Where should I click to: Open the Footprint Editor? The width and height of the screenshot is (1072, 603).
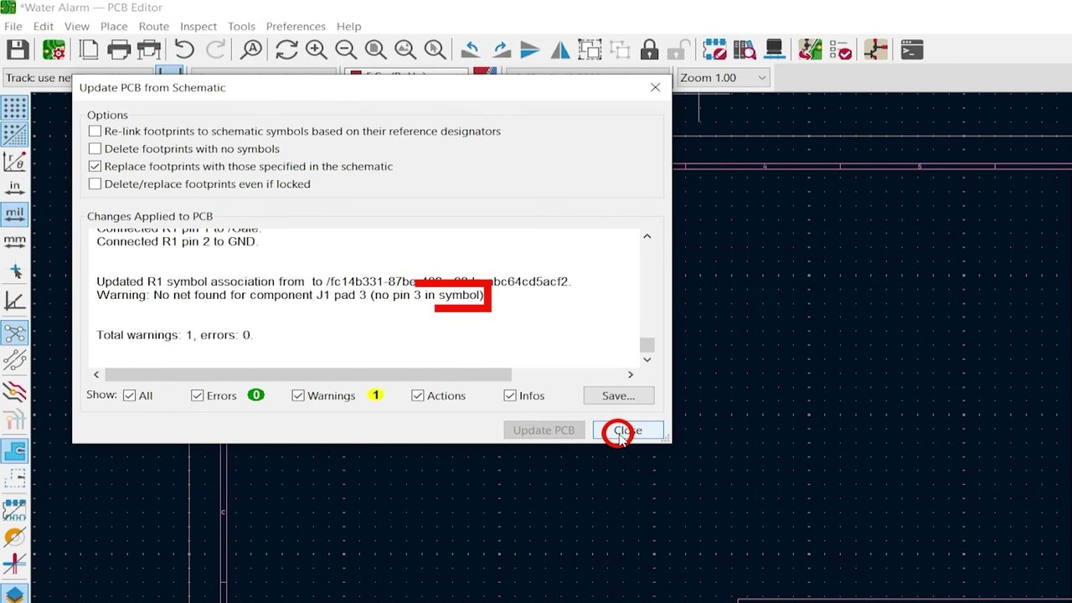(714, 50)
